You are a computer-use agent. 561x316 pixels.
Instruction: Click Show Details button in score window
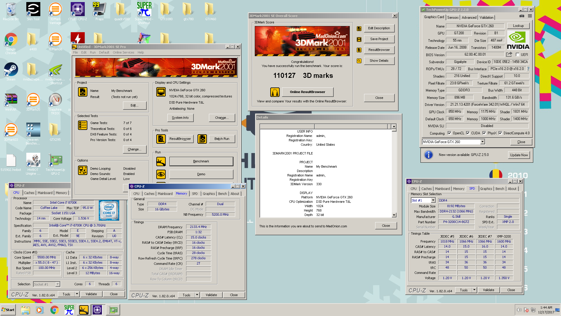[379, 61]
